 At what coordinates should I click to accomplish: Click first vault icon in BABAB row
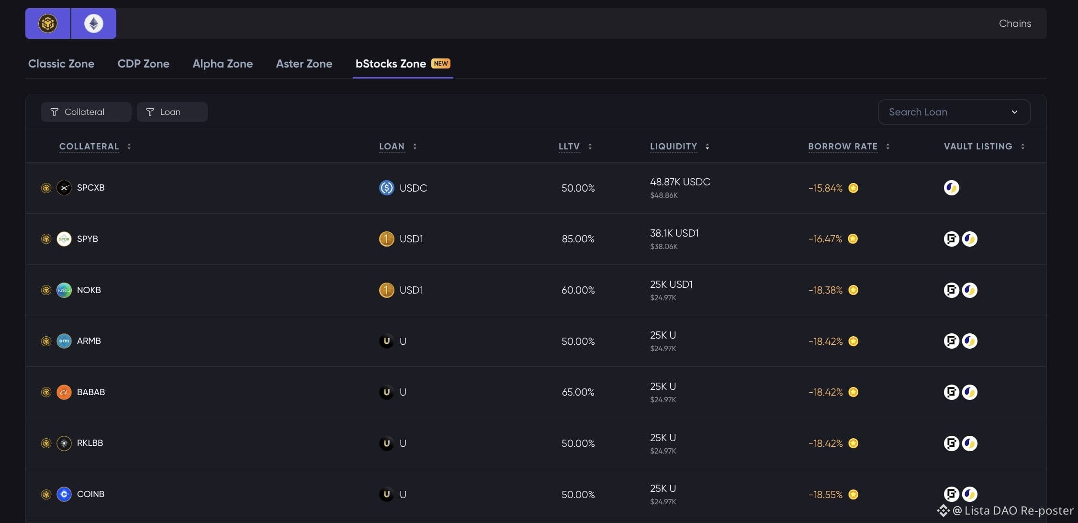click(x=952, y=392)
